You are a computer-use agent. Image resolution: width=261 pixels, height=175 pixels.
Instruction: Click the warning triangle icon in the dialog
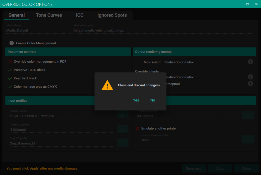click(x=107, y=85)
